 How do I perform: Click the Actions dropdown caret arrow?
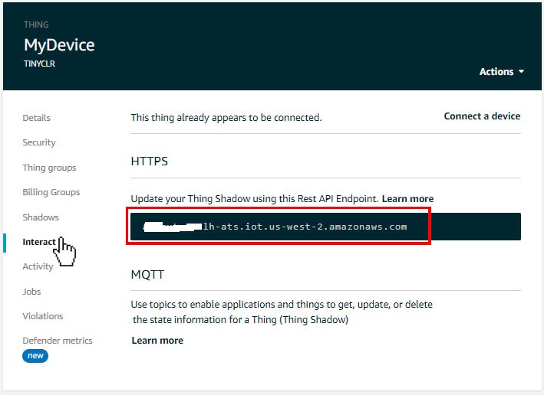click(x=521, y=71)
